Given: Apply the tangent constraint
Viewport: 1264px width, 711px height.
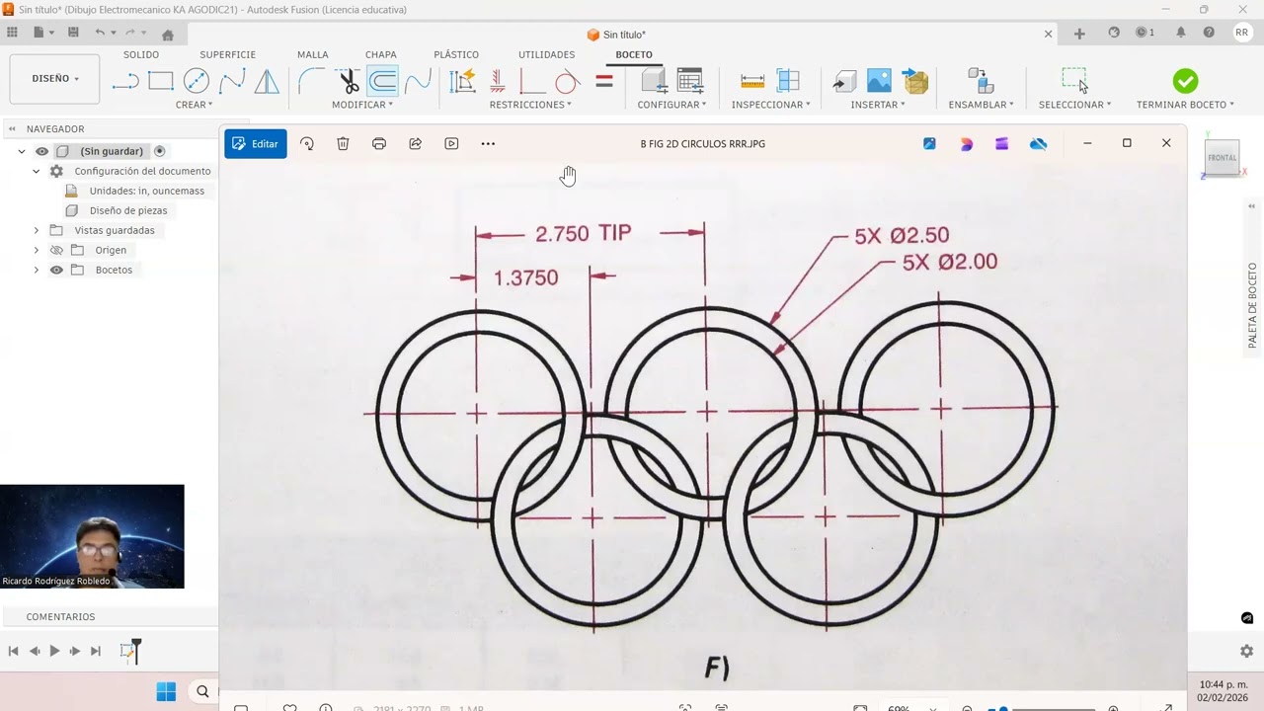Looking at the screenshot, I should [x=567, y=81].
